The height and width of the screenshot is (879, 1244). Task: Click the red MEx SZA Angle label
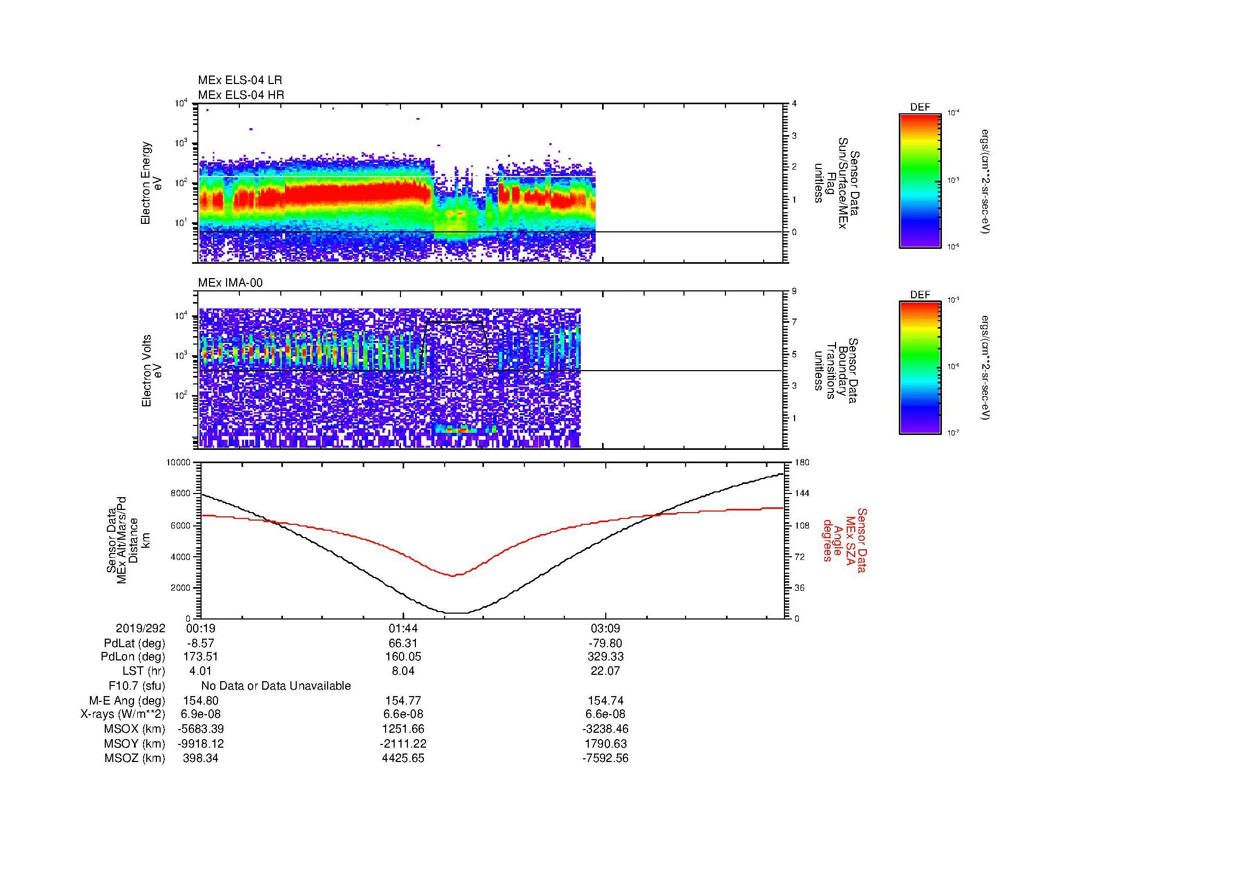tap(845, 540)
